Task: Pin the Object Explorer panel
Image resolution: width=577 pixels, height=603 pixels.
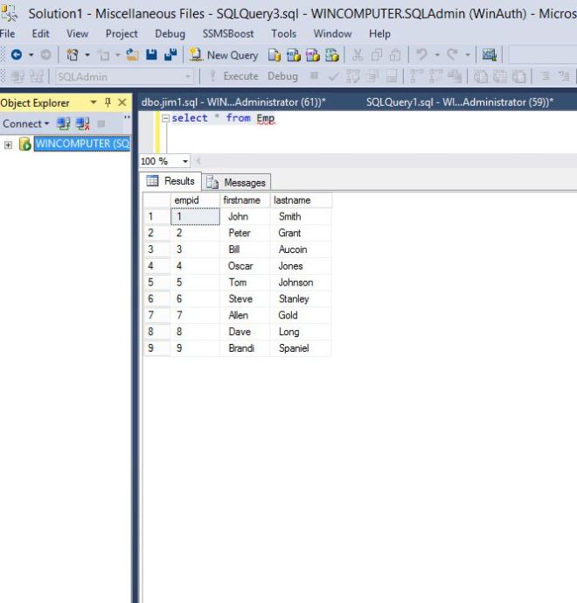Action: [x=108, y=102]
